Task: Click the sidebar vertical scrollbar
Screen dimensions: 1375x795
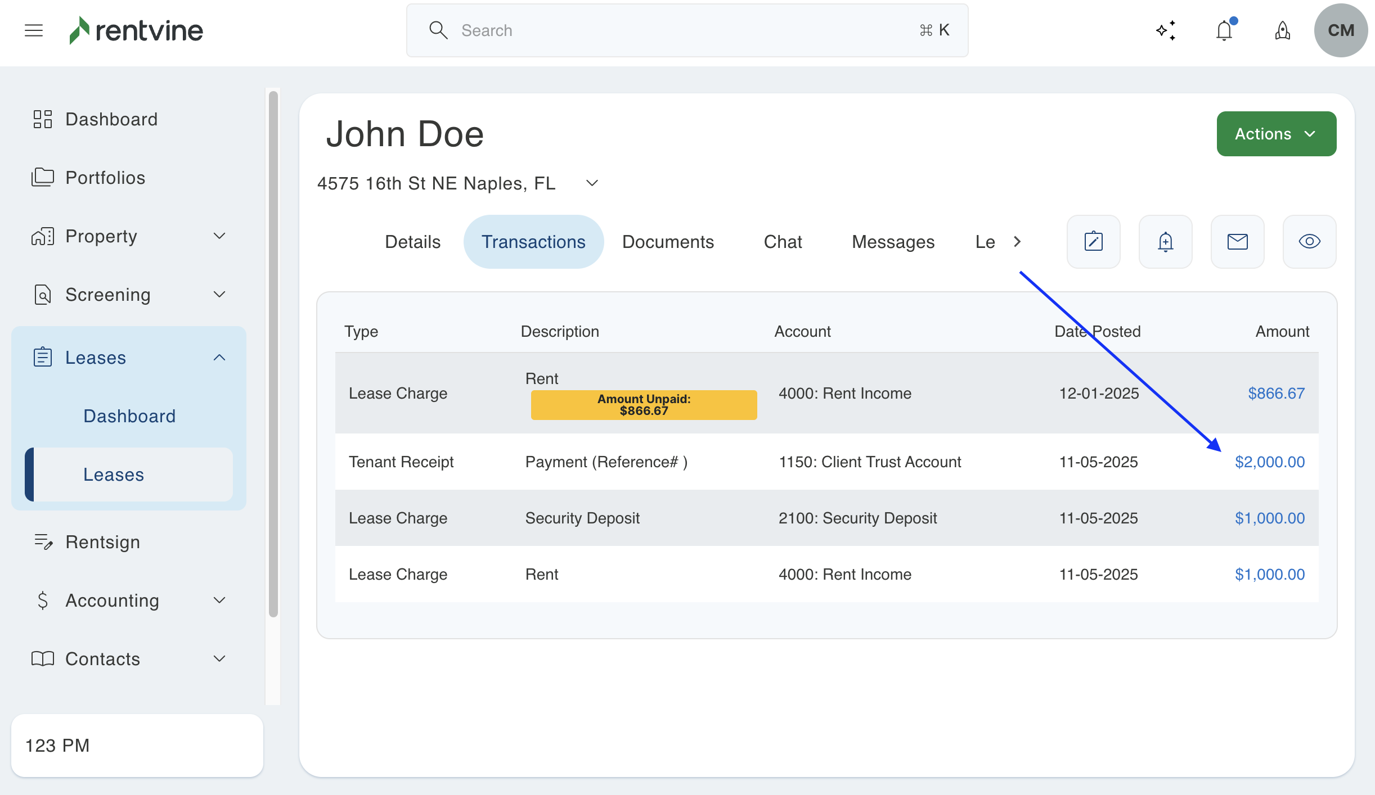Action: point(273,354)
